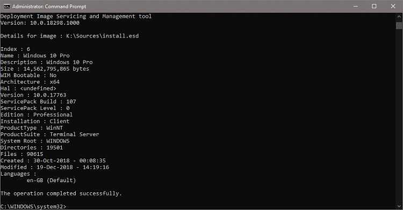Click the vertical scrollbar thumb
The width and height of the screenshot is (403, 210).
point(399,26)
